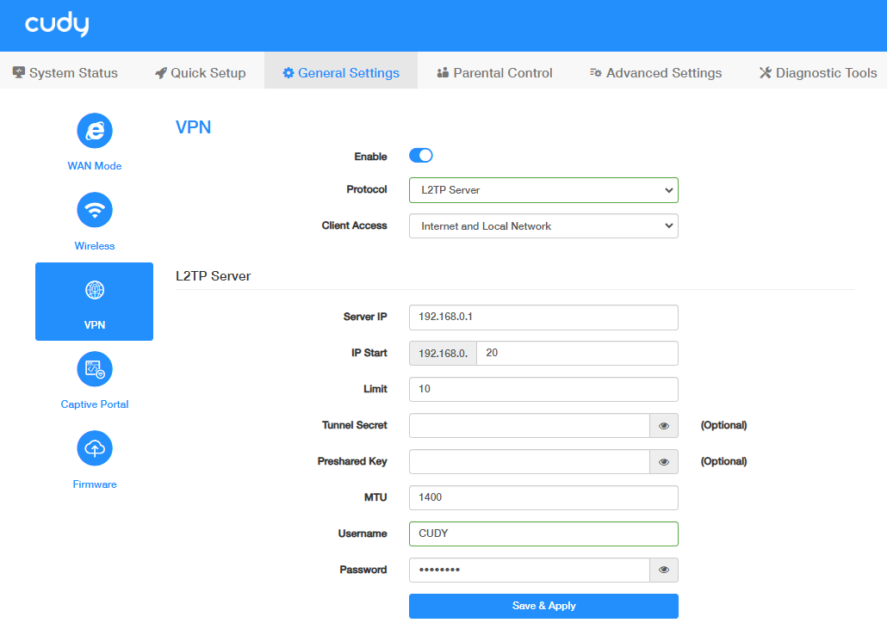Focus the Username text field
Viewport: 887px width, 629px height.
[543, 534]
